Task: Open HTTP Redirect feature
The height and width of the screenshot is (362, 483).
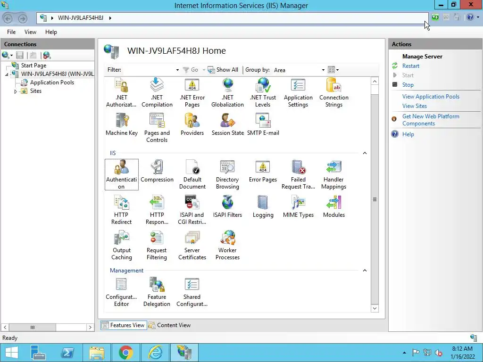Action: coord(121,210)
